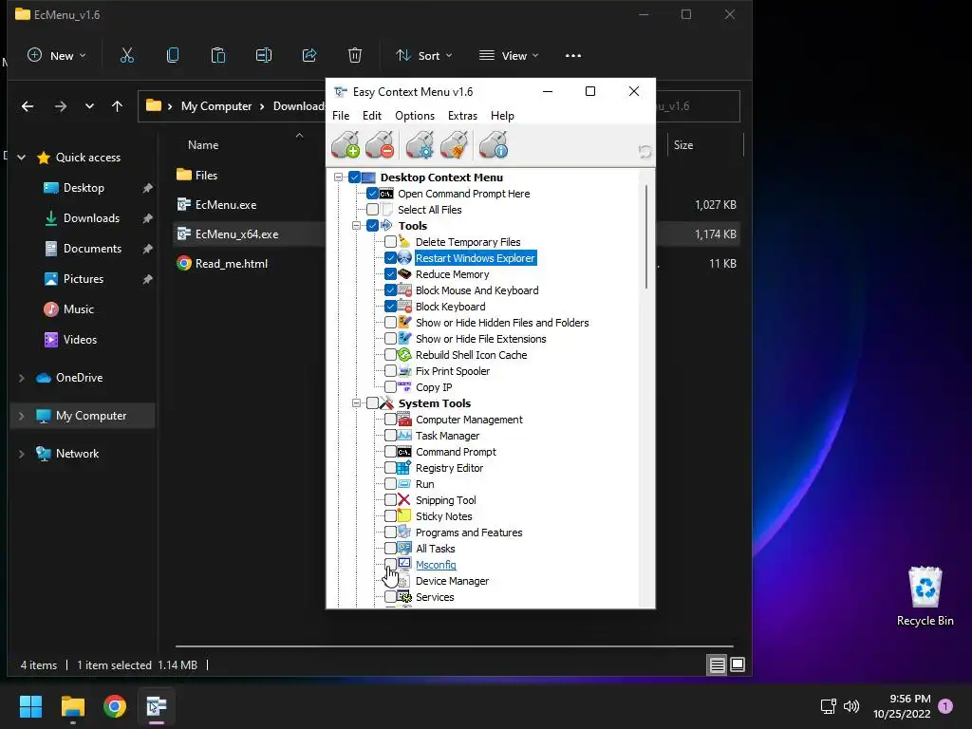Open the Help menu in Easy Context Menu

pyautogui.click(x=502, y=115)
